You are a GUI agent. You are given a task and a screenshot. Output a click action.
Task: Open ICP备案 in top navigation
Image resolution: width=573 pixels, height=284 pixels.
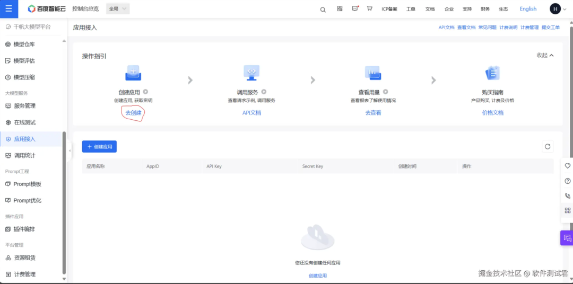click(x=389, y=9)
